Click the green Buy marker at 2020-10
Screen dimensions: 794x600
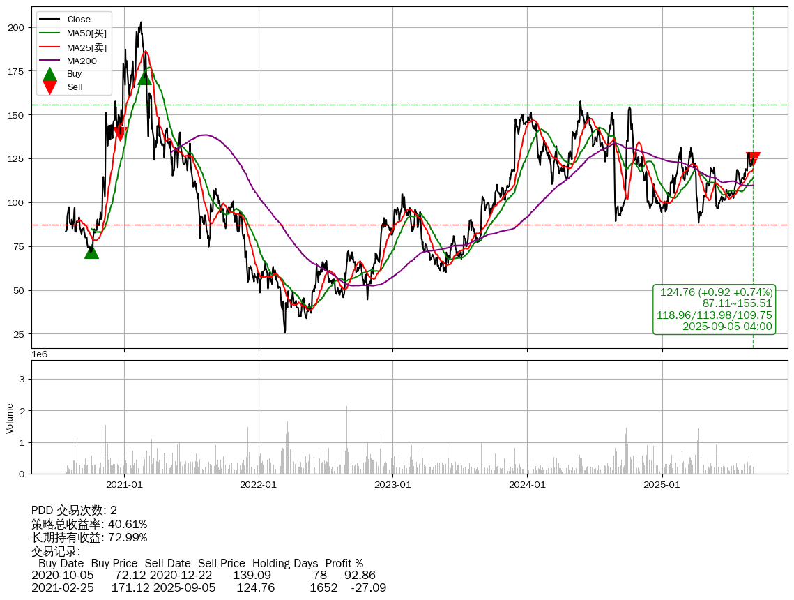point(91,252)
